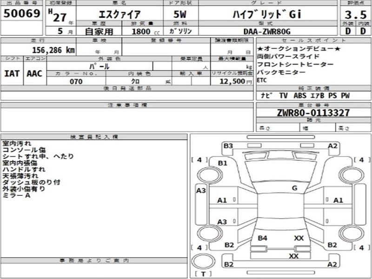Click the vehicle history 自家用
The height and width of the screenshot is (279, 372).
click(99, 31)
